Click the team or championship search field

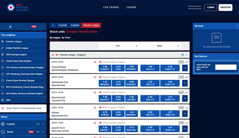pyautogui.click(x=23, y=108)
